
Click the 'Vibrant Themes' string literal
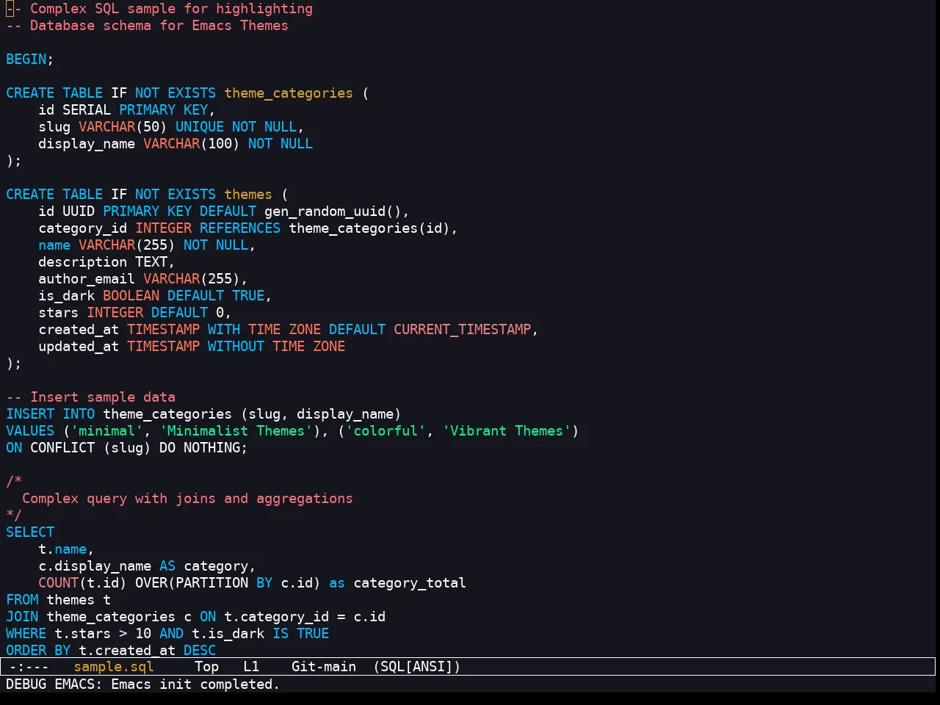pos(507,431)
